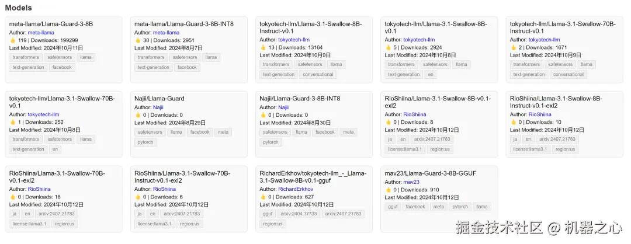Click 'gguf' tag on mav23 card
Viewport: 631px width, 244px height.
point(393,207)
